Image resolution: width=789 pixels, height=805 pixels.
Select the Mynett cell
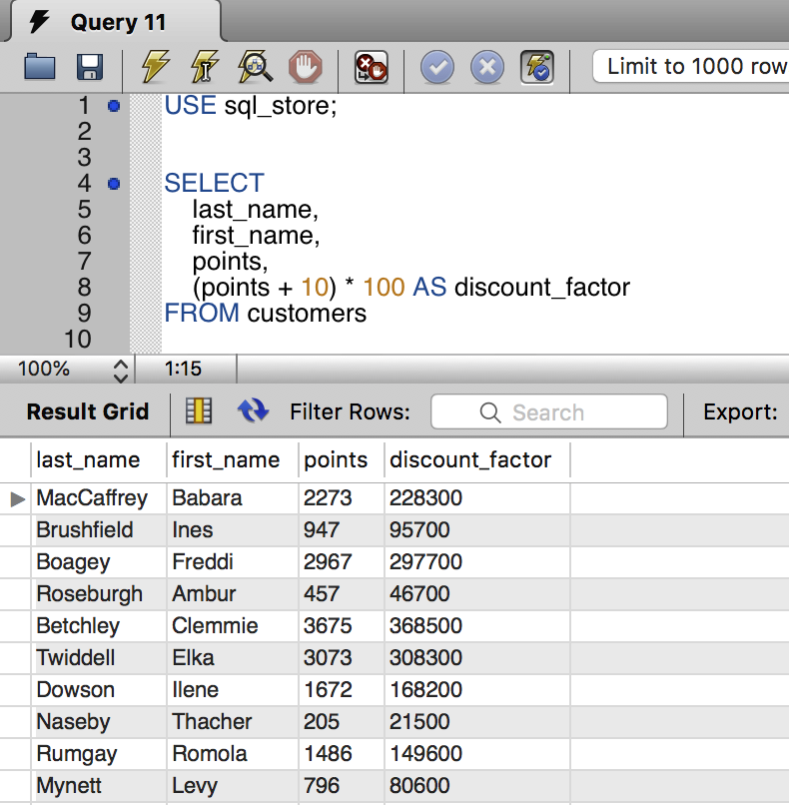click(x=99, y=785)
